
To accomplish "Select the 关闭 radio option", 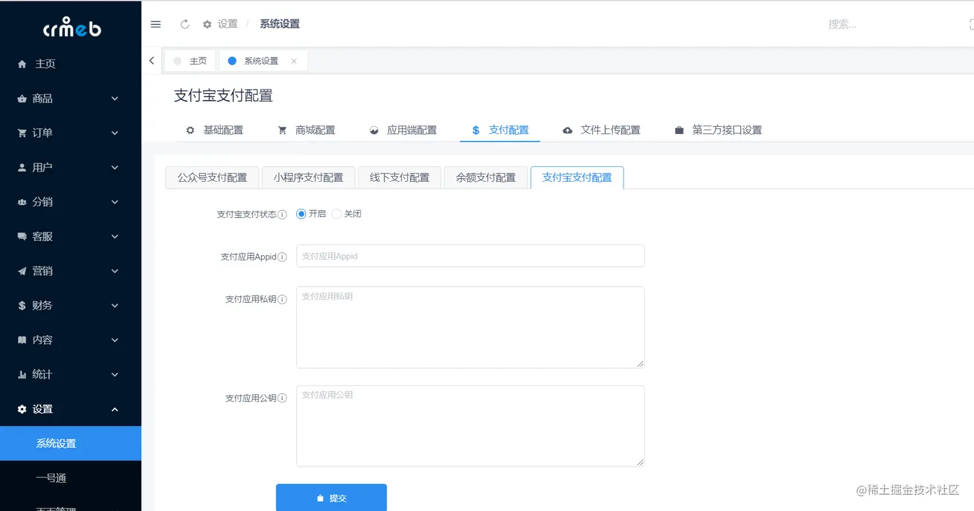I will click(x=336, y=214).
